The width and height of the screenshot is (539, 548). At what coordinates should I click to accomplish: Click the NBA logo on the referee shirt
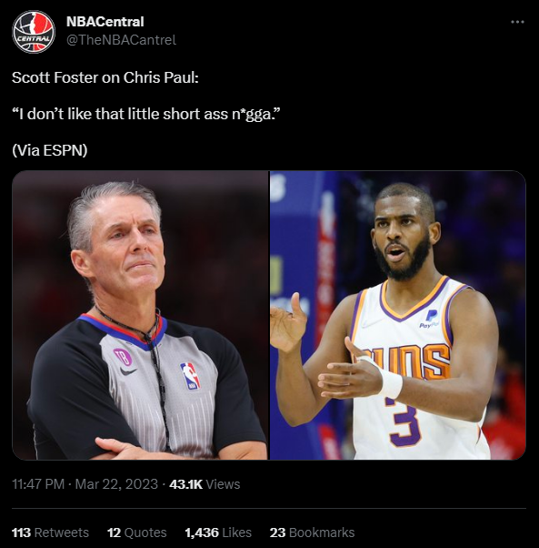click(x=190, y=376)
